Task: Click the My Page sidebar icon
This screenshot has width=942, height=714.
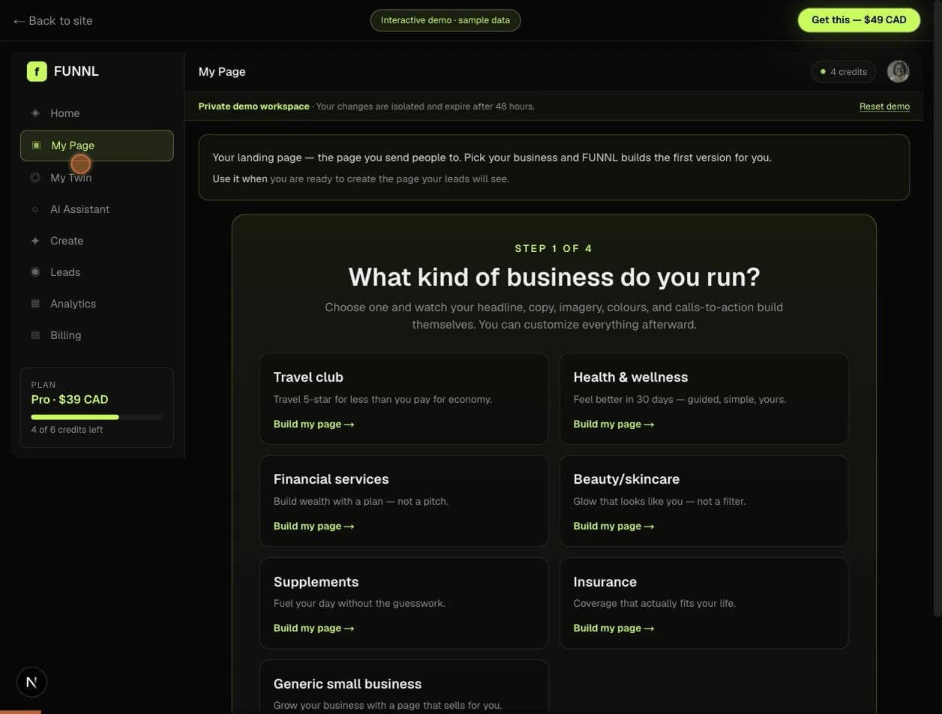Action: pyautogui.click(x=36, y=145)
